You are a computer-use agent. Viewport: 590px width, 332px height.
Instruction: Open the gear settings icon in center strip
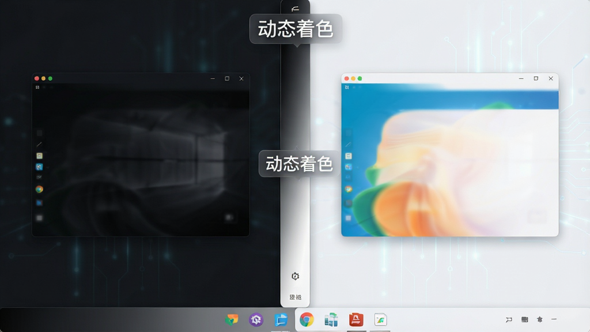click(296, 276)
